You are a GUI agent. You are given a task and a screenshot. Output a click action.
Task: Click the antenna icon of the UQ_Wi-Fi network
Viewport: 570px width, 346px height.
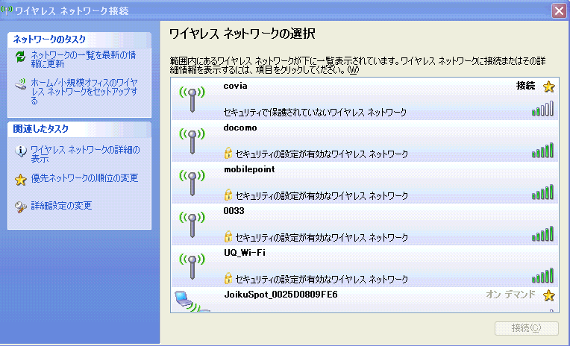(x=192, y=266)
